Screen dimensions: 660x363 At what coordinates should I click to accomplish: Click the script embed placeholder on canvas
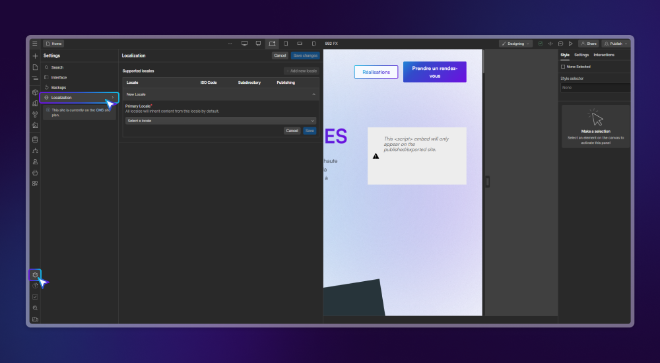tap(416, 156)
